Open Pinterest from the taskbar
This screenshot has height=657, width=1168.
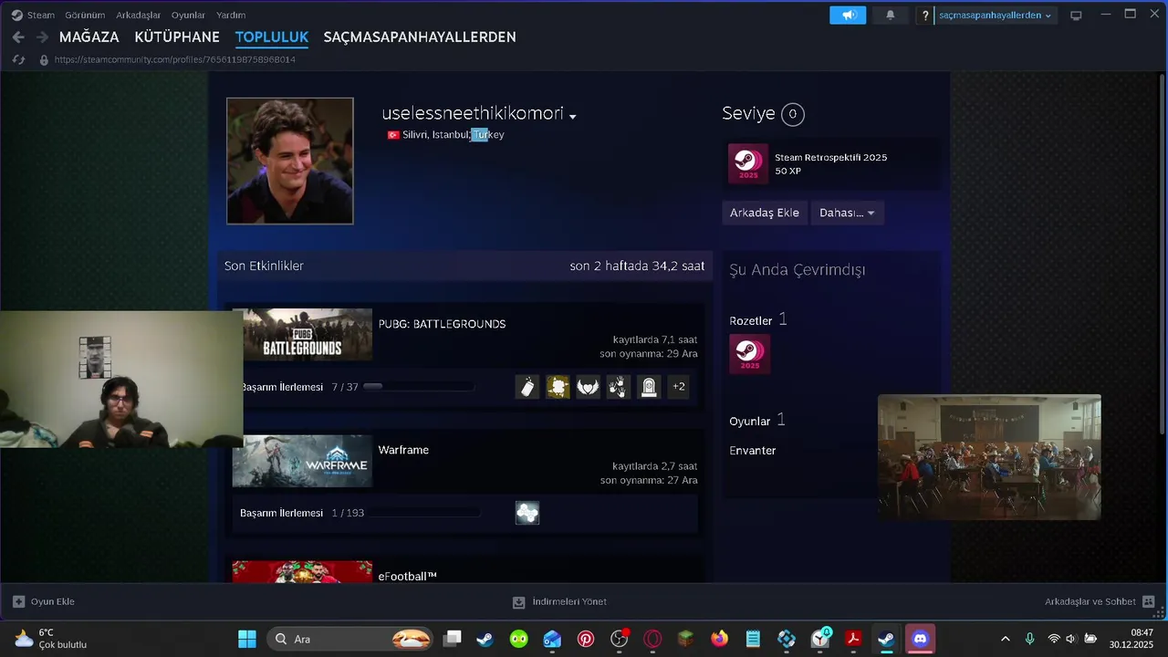pos(586,639)
